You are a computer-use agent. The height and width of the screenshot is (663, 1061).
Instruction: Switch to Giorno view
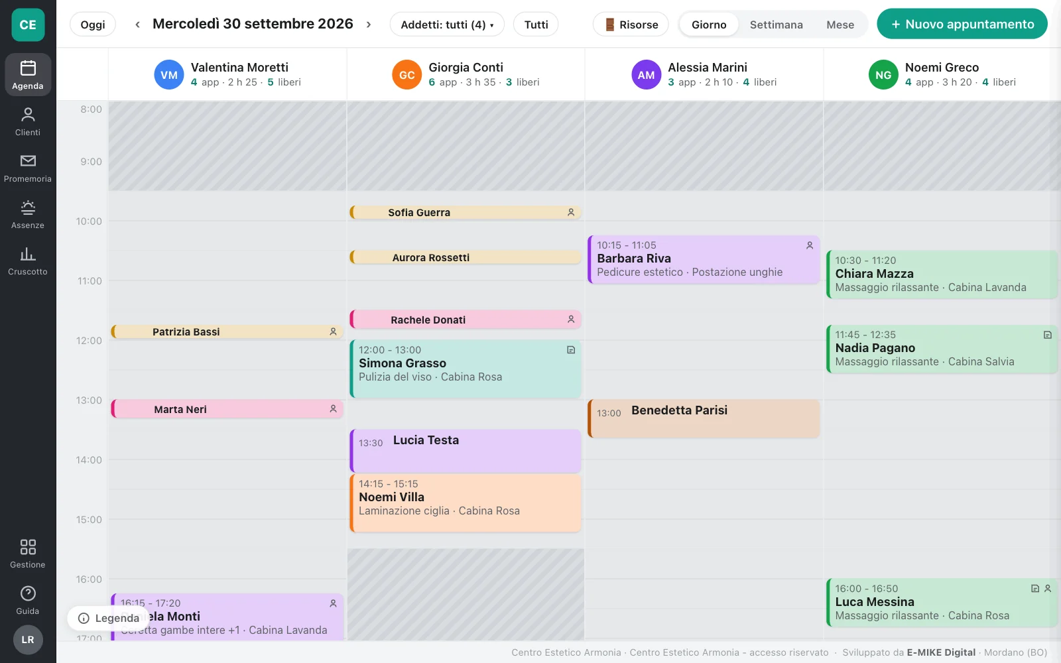coord(709,25)
